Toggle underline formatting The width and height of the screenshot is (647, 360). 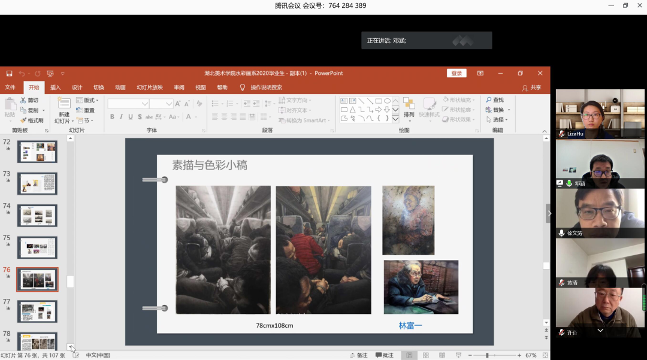pyautogui.click(x=131, y=117)
